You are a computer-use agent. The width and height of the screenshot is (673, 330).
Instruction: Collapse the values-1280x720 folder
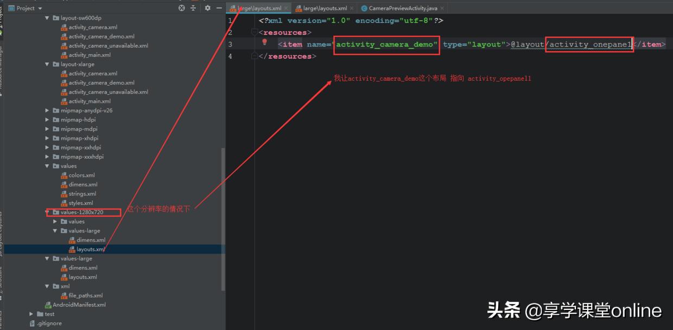point(47,212)
